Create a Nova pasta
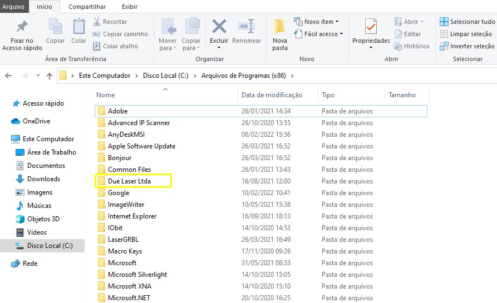 coord(280,34)
